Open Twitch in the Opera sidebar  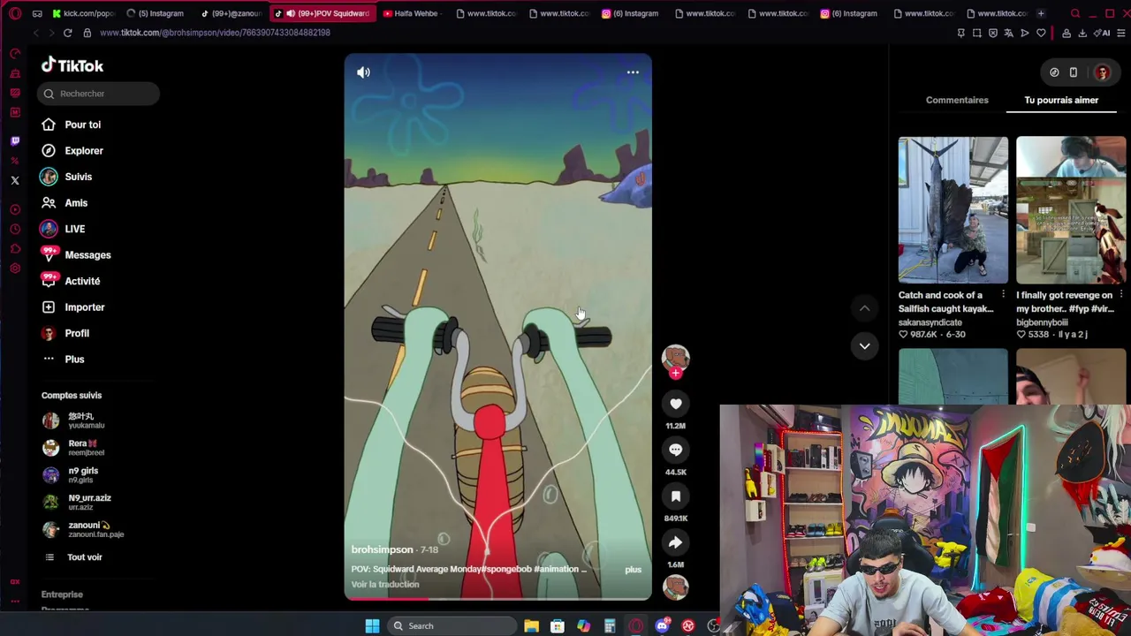click(x=15, y=141)
